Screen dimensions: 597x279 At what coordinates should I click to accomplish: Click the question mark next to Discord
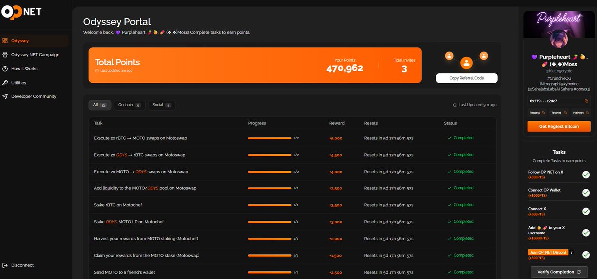click(572, 252)
